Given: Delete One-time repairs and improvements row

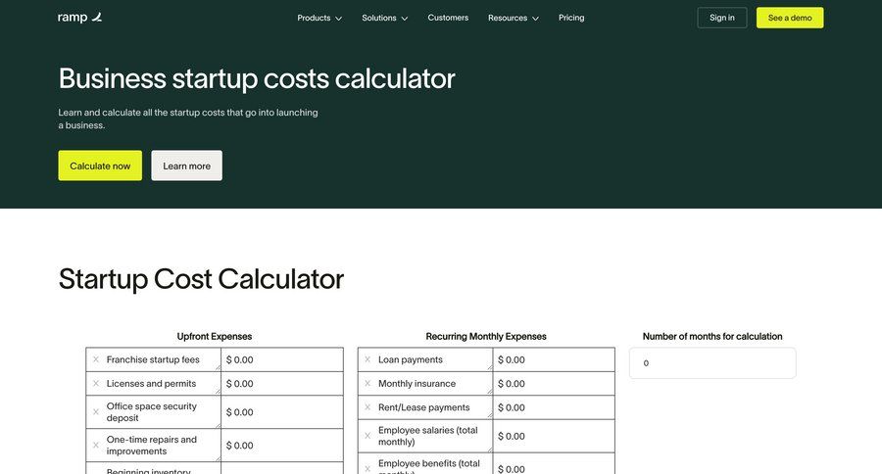Looking at the screenshot, I should coord(96,446).
